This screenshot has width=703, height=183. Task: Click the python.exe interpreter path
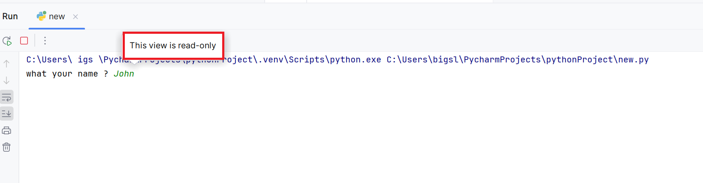[x=204, y=59]
